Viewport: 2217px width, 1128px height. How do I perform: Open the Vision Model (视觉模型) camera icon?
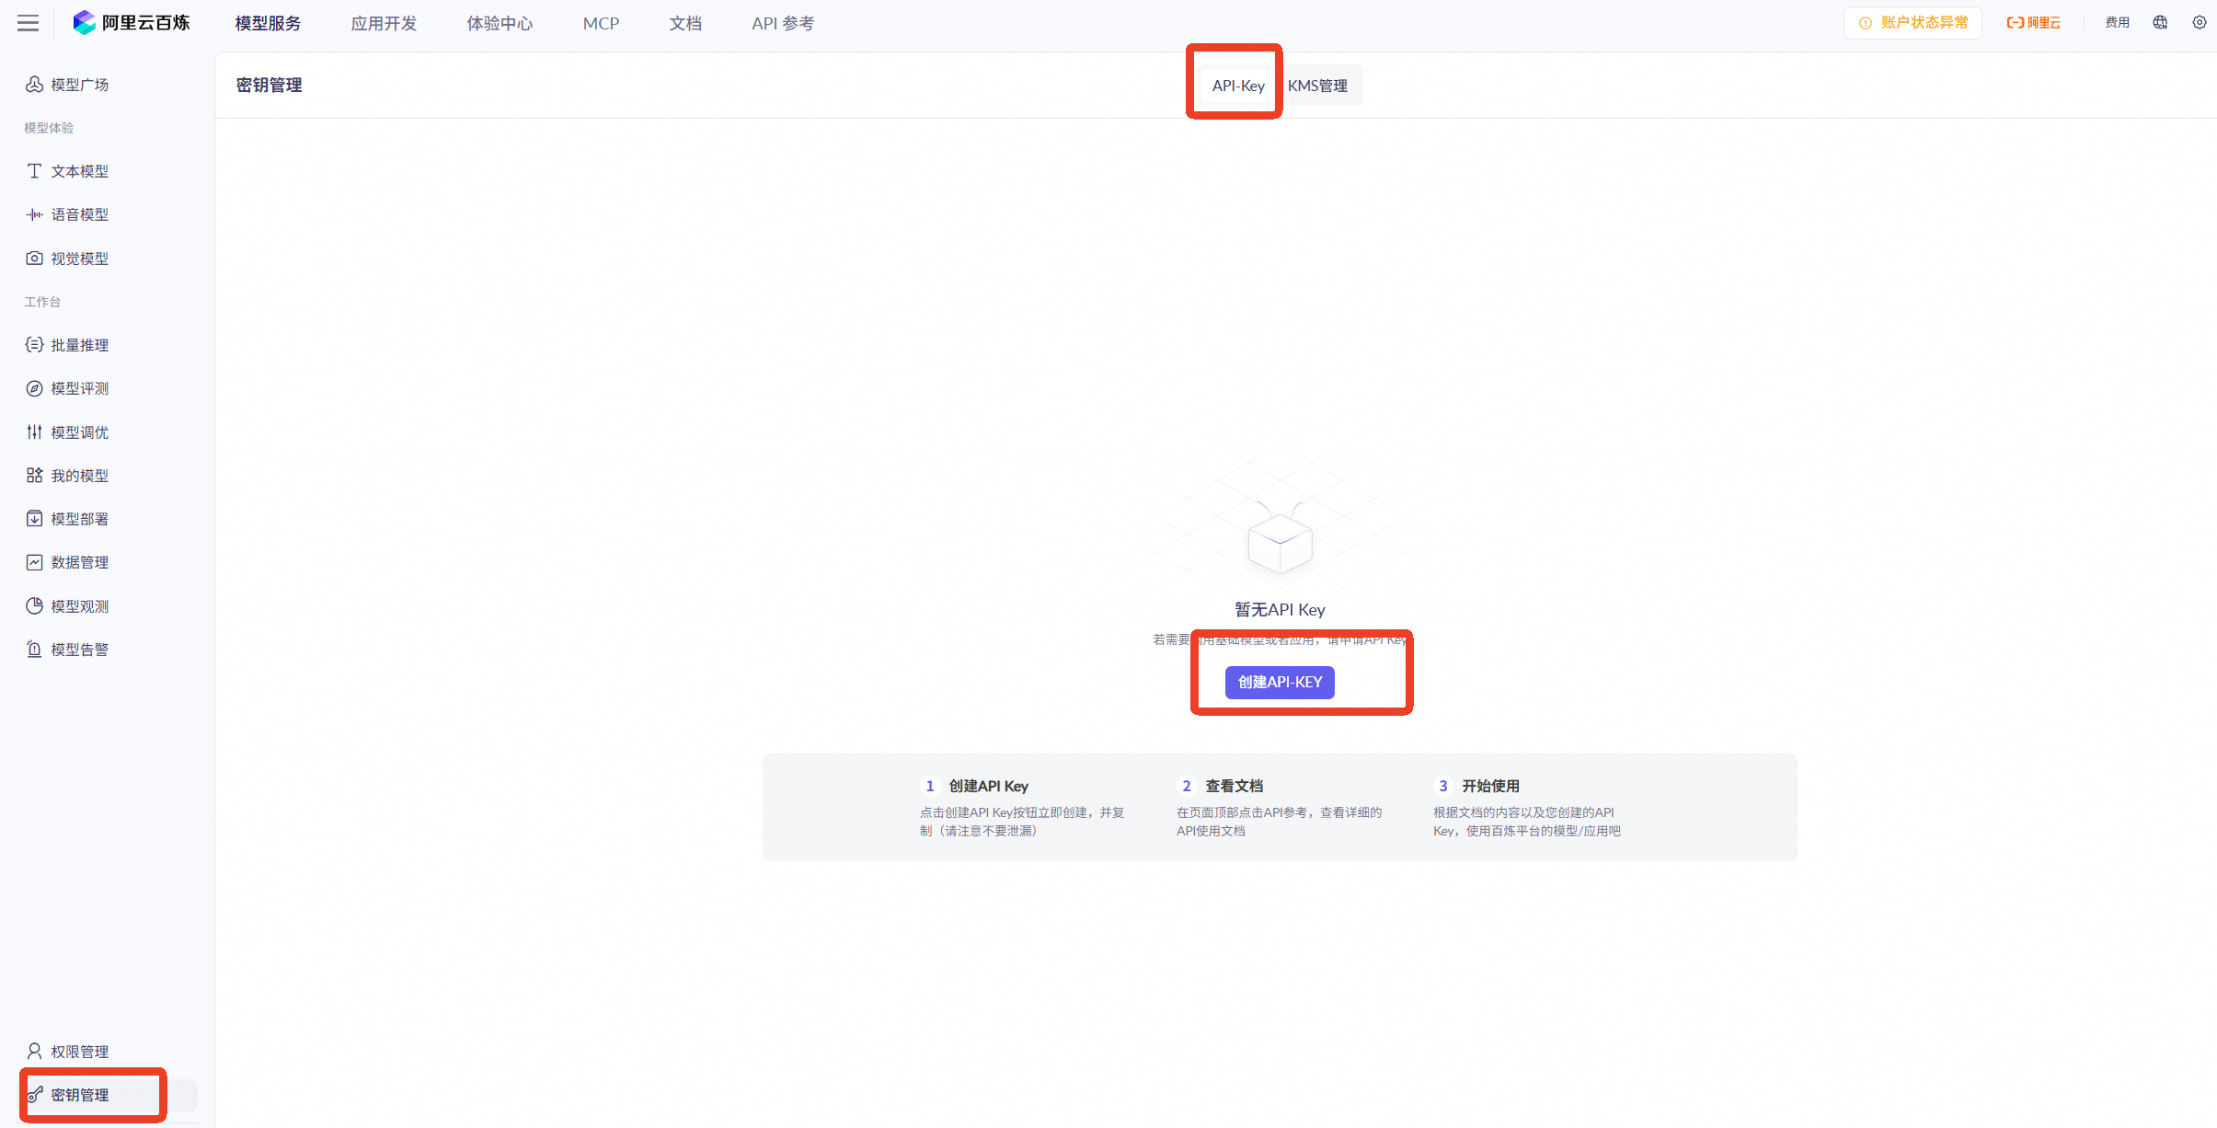coord(34,259)
